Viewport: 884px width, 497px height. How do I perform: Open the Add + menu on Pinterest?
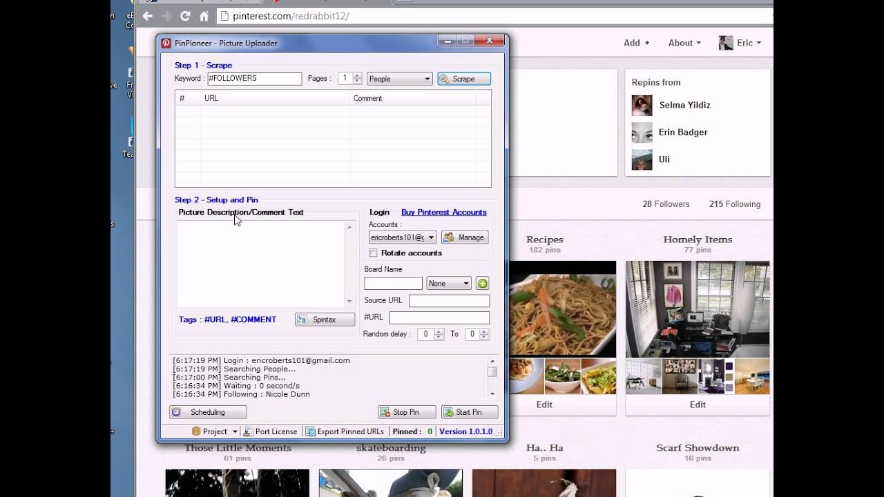[x=637, y=43]
